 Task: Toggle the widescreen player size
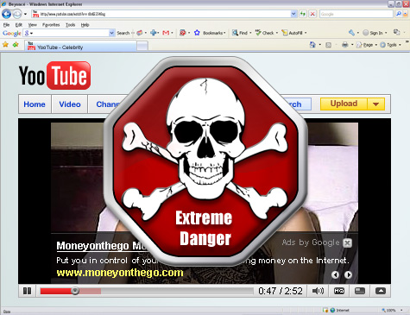360,291
